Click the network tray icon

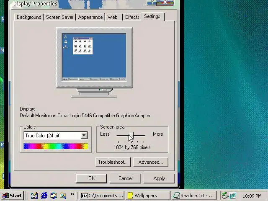click(x=225, y=196)
